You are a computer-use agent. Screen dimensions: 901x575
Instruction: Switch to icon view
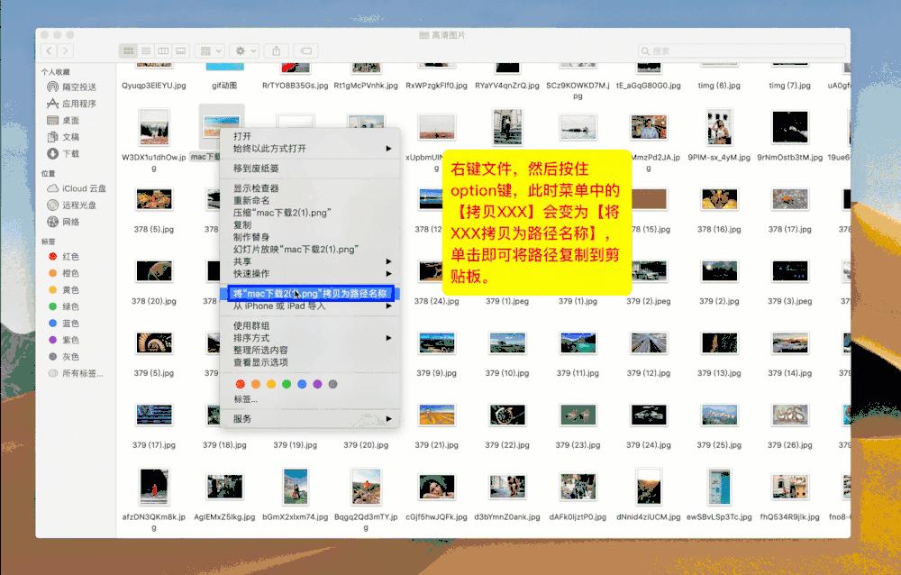[x=129, y=50]
